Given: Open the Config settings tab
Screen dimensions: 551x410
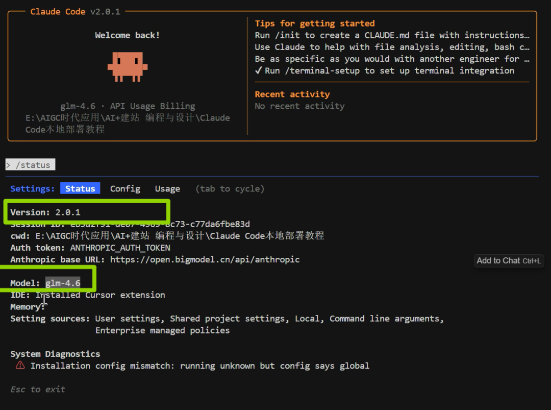Looking at the screenshot, I should pyautogui.click(x=125, y=189).
